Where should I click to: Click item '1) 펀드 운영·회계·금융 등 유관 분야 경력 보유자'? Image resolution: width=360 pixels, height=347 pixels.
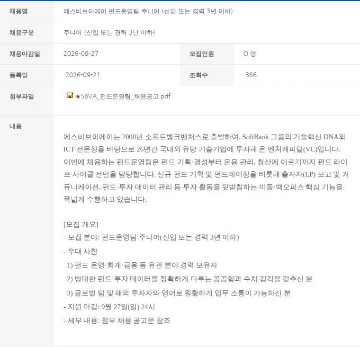(x=142, y=265)
